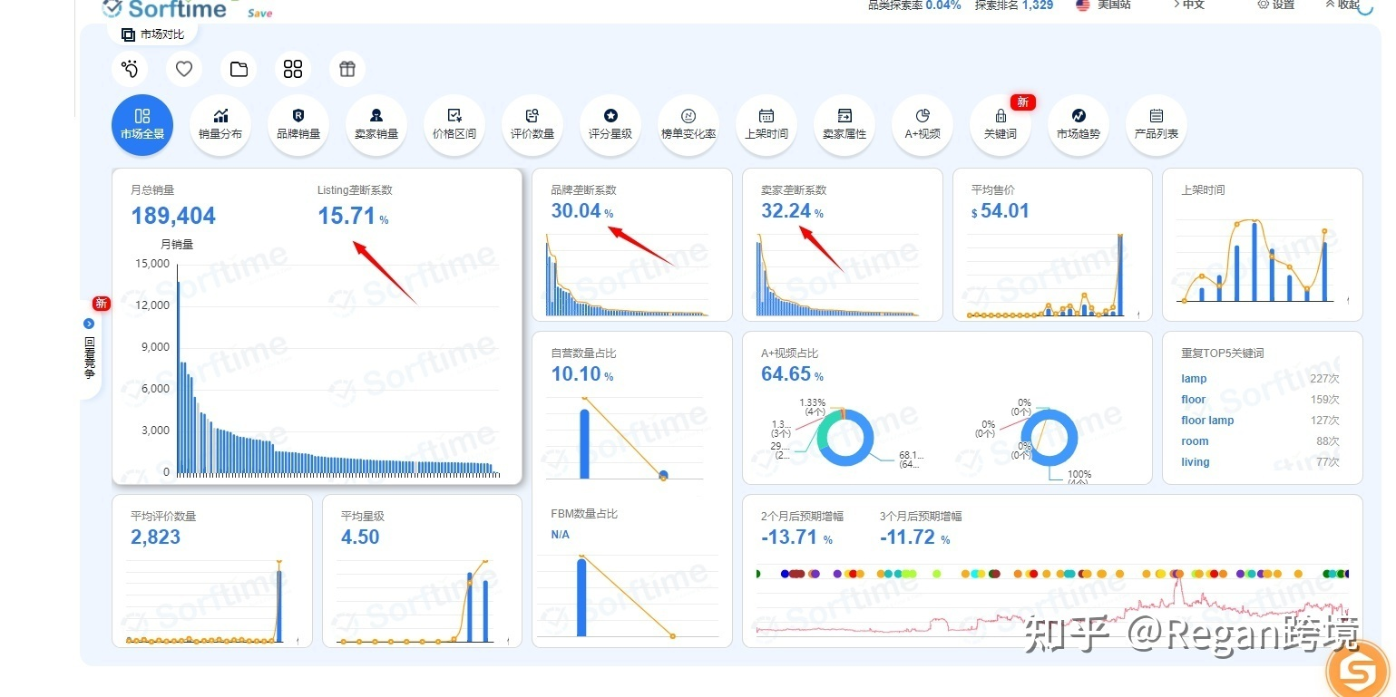Click the four-squares grid icon
1396x697 pixels.
point(293,69)
